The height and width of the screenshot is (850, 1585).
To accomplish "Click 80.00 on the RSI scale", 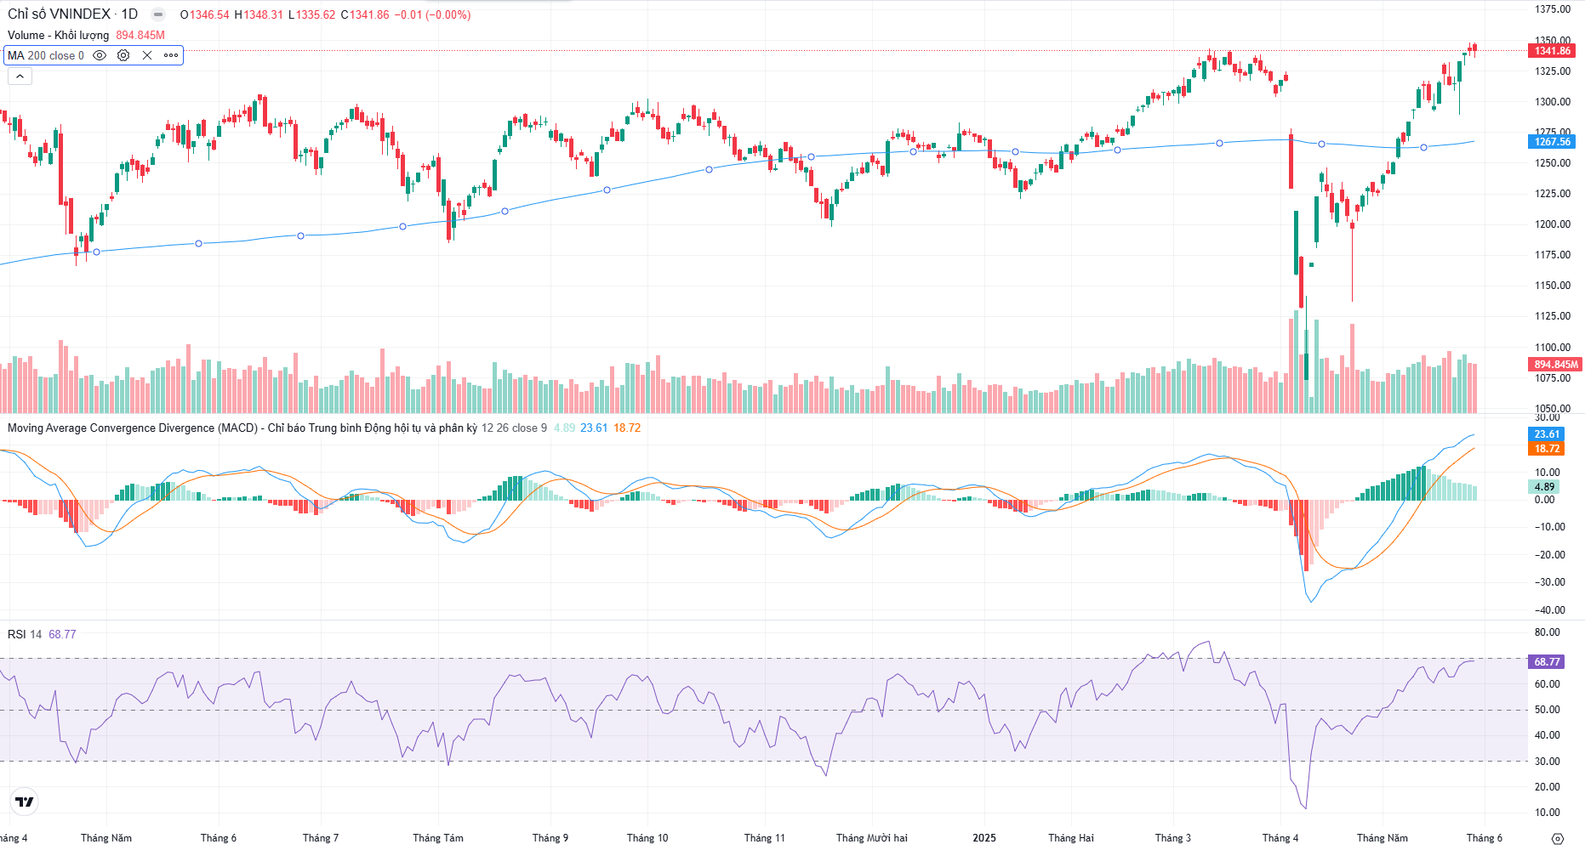I will pos(1548,632).
